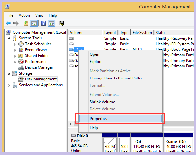Open the Help menu in menu bar

(53, 15)
